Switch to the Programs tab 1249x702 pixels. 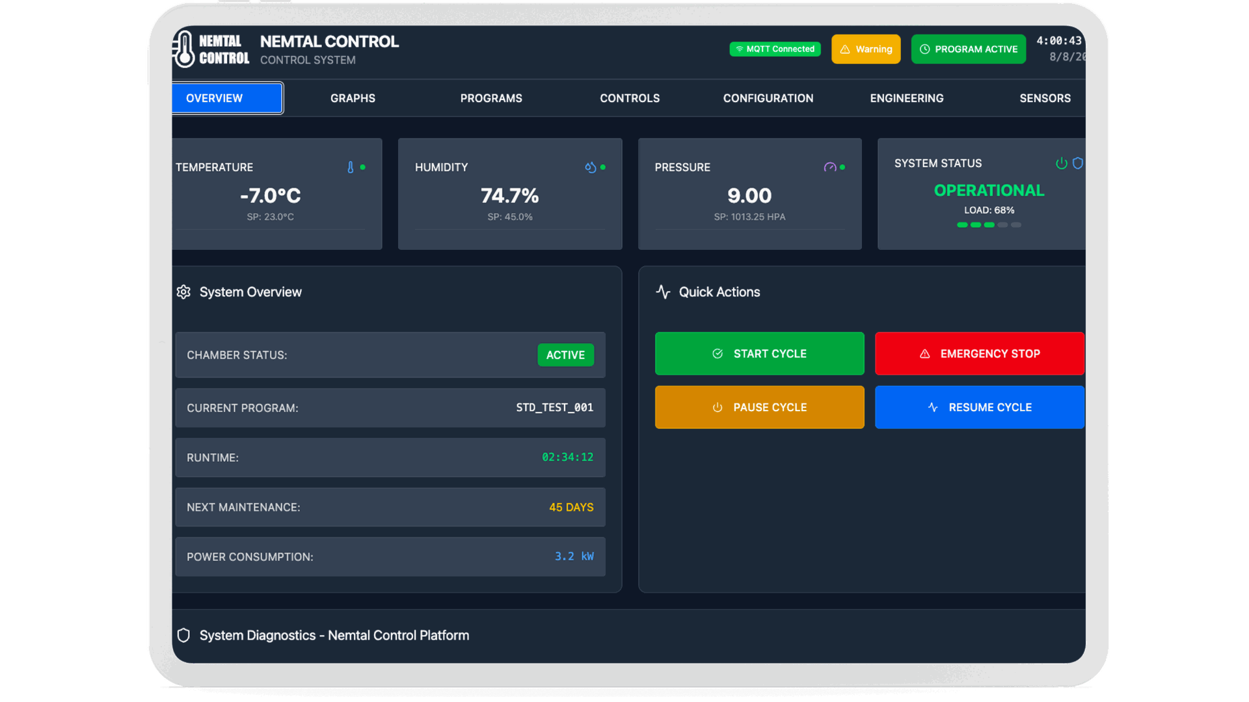(491, 98)
